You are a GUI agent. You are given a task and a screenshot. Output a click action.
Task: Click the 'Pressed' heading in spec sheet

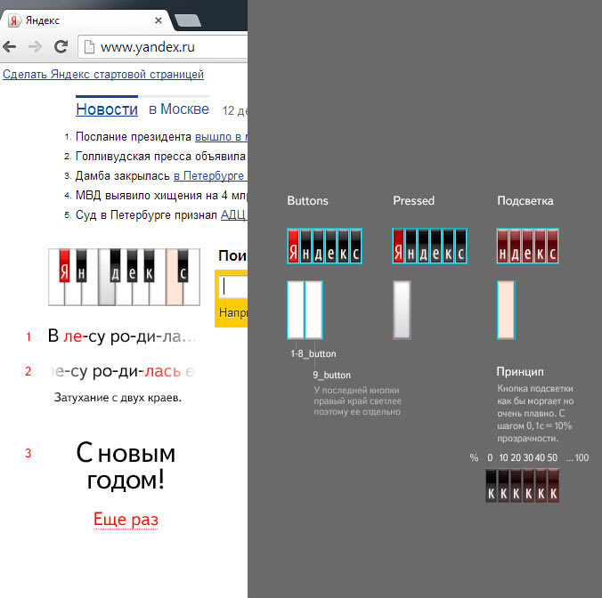point(413,200)
